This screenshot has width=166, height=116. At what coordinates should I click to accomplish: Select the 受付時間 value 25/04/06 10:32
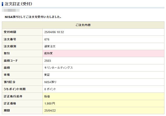click(x=54, y=32)
